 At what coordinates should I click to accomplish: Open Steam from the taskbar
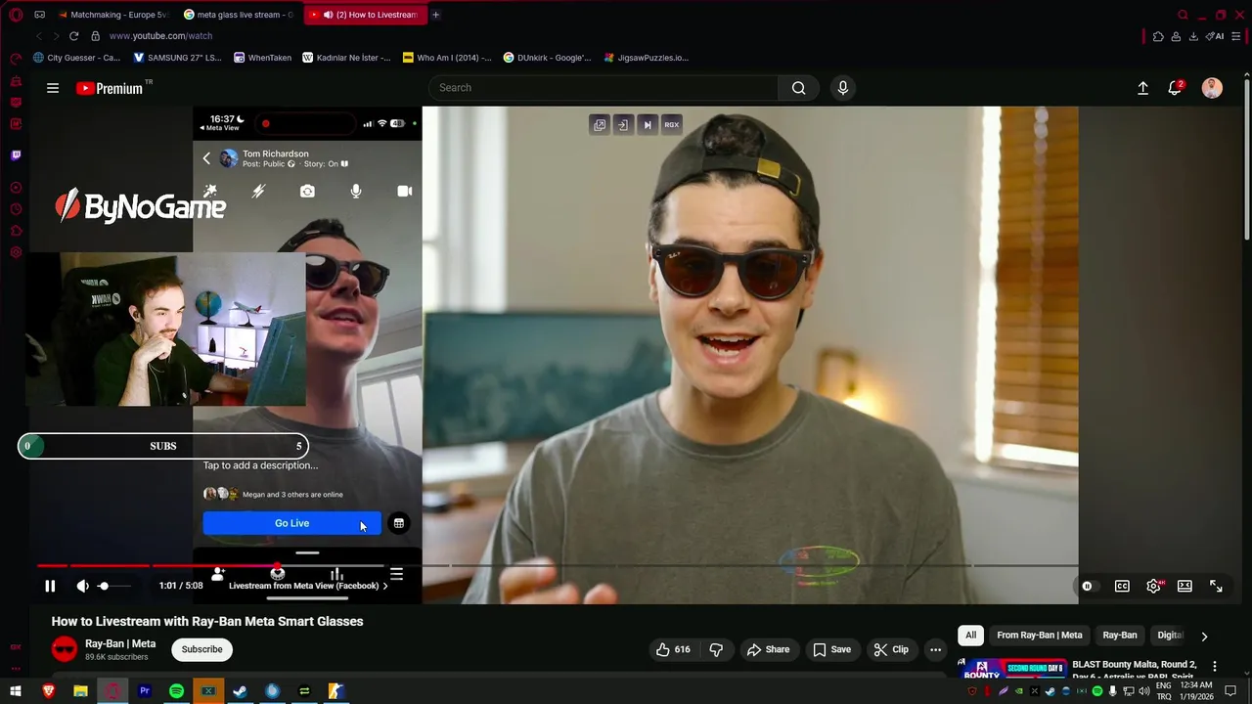click(x=240, y=691)
